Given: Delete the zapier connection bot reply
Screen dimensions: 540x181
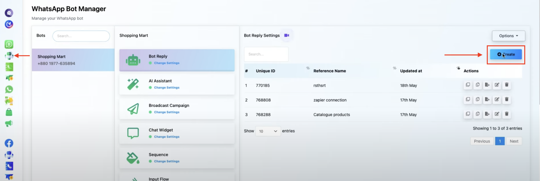Looking at the screenshot, I should tap(507, 100).
